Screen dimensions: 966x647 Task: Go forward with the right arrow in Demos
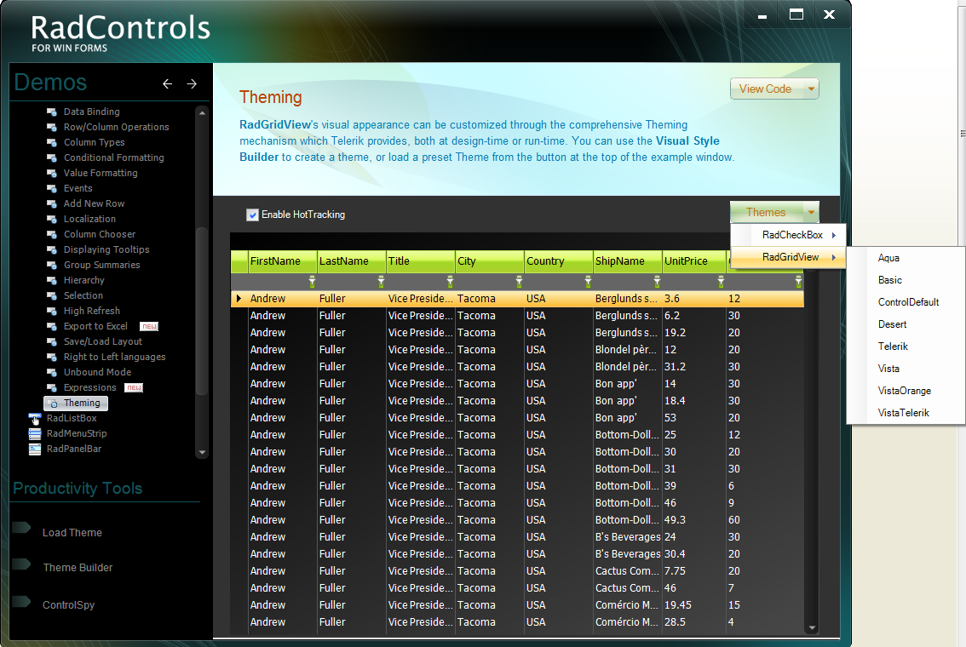(192, 83)
